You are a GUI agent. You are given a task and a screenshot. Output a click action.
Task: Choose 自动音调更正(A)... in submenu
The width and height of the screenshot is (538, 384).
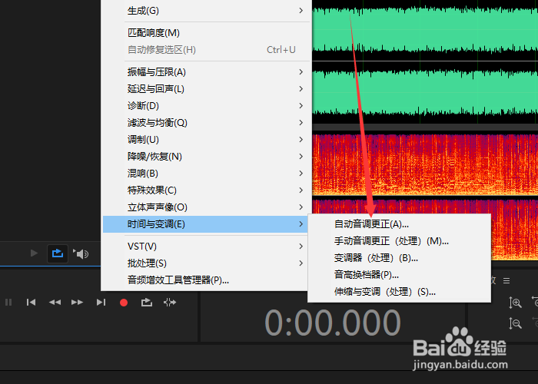point(400,224)
